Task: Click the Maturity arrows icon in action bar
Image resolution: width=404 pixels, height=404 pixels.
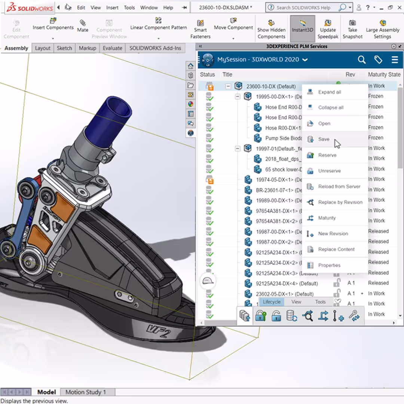Action: (x=323, y=316)
